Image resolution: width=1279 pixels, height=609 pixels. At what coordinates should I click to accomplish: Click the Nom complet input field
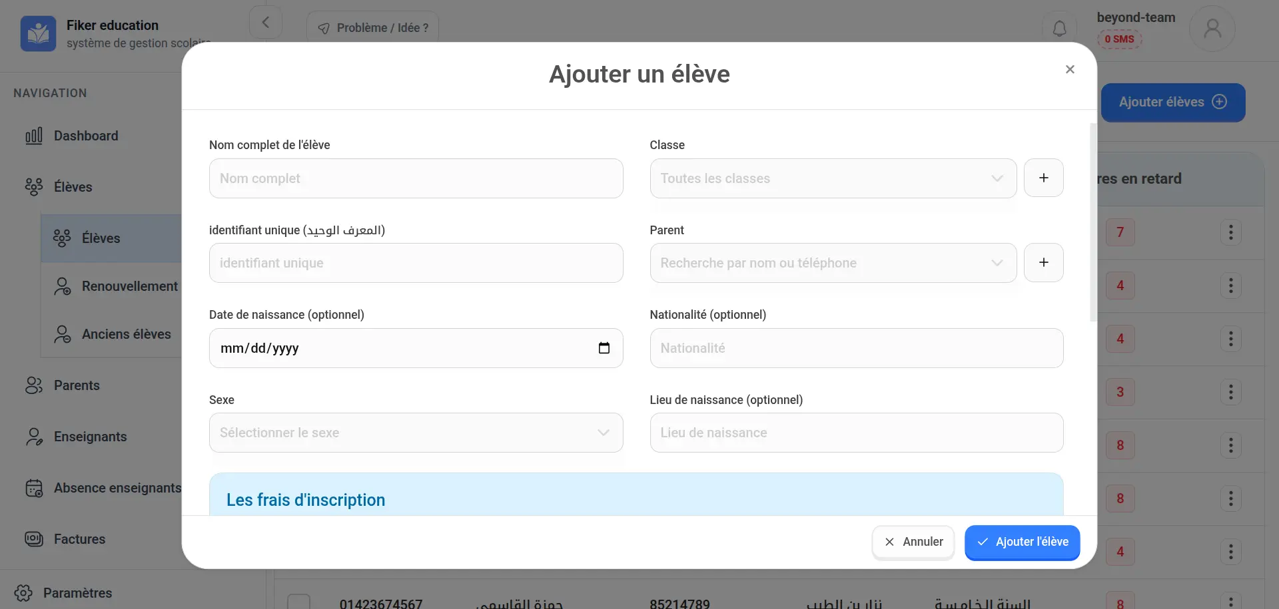tap(416, 178)
